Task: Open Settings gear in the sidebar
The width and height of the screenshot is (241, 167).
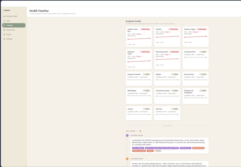Action: click(x=4, y=39)
